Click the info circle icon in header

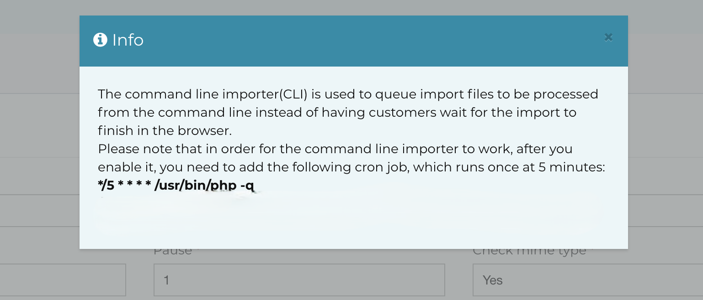100,40
